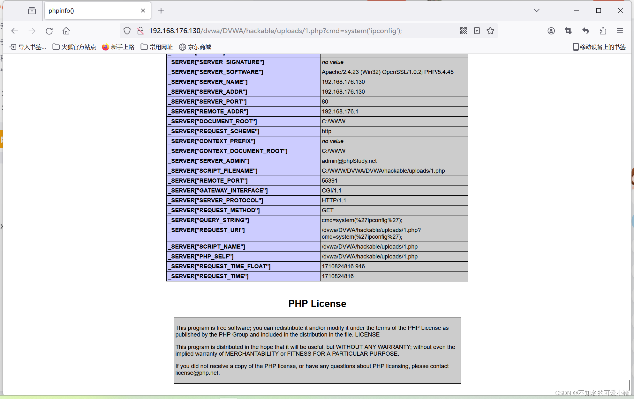
Task: Open the Firefox account icon
Action: pos(551,31)
